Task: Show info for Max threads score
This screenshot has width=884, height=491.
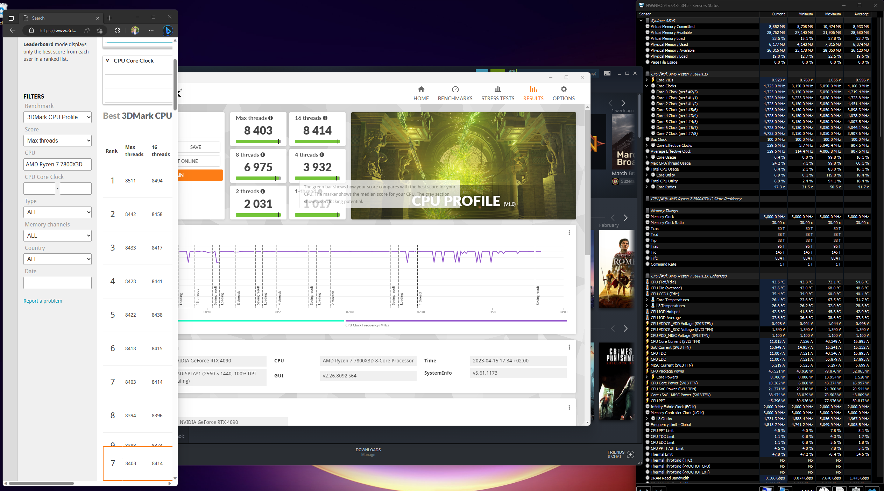Action: (270, 118)
